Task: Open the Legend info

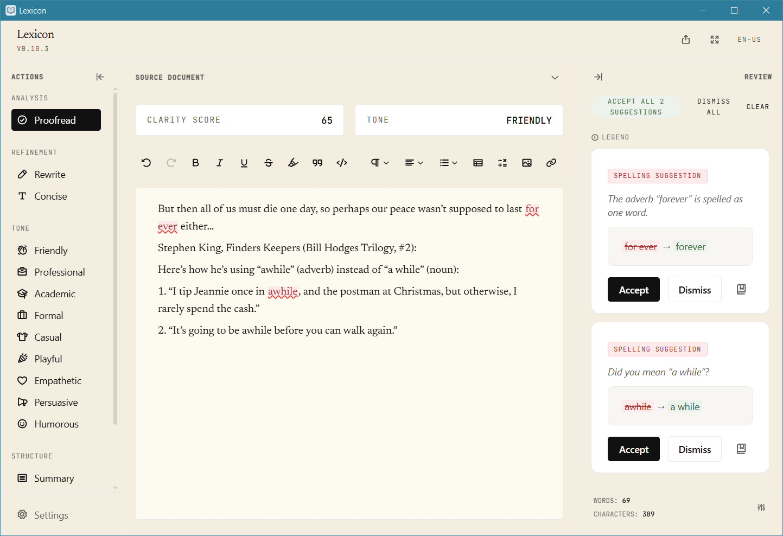Action: (x=610, y=137)
